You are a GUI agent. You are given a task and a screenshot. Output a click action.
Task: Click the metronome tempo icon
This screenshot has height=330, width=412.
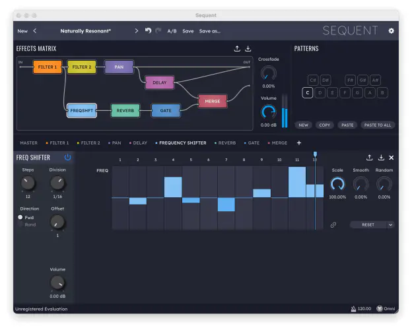[353, 309]
